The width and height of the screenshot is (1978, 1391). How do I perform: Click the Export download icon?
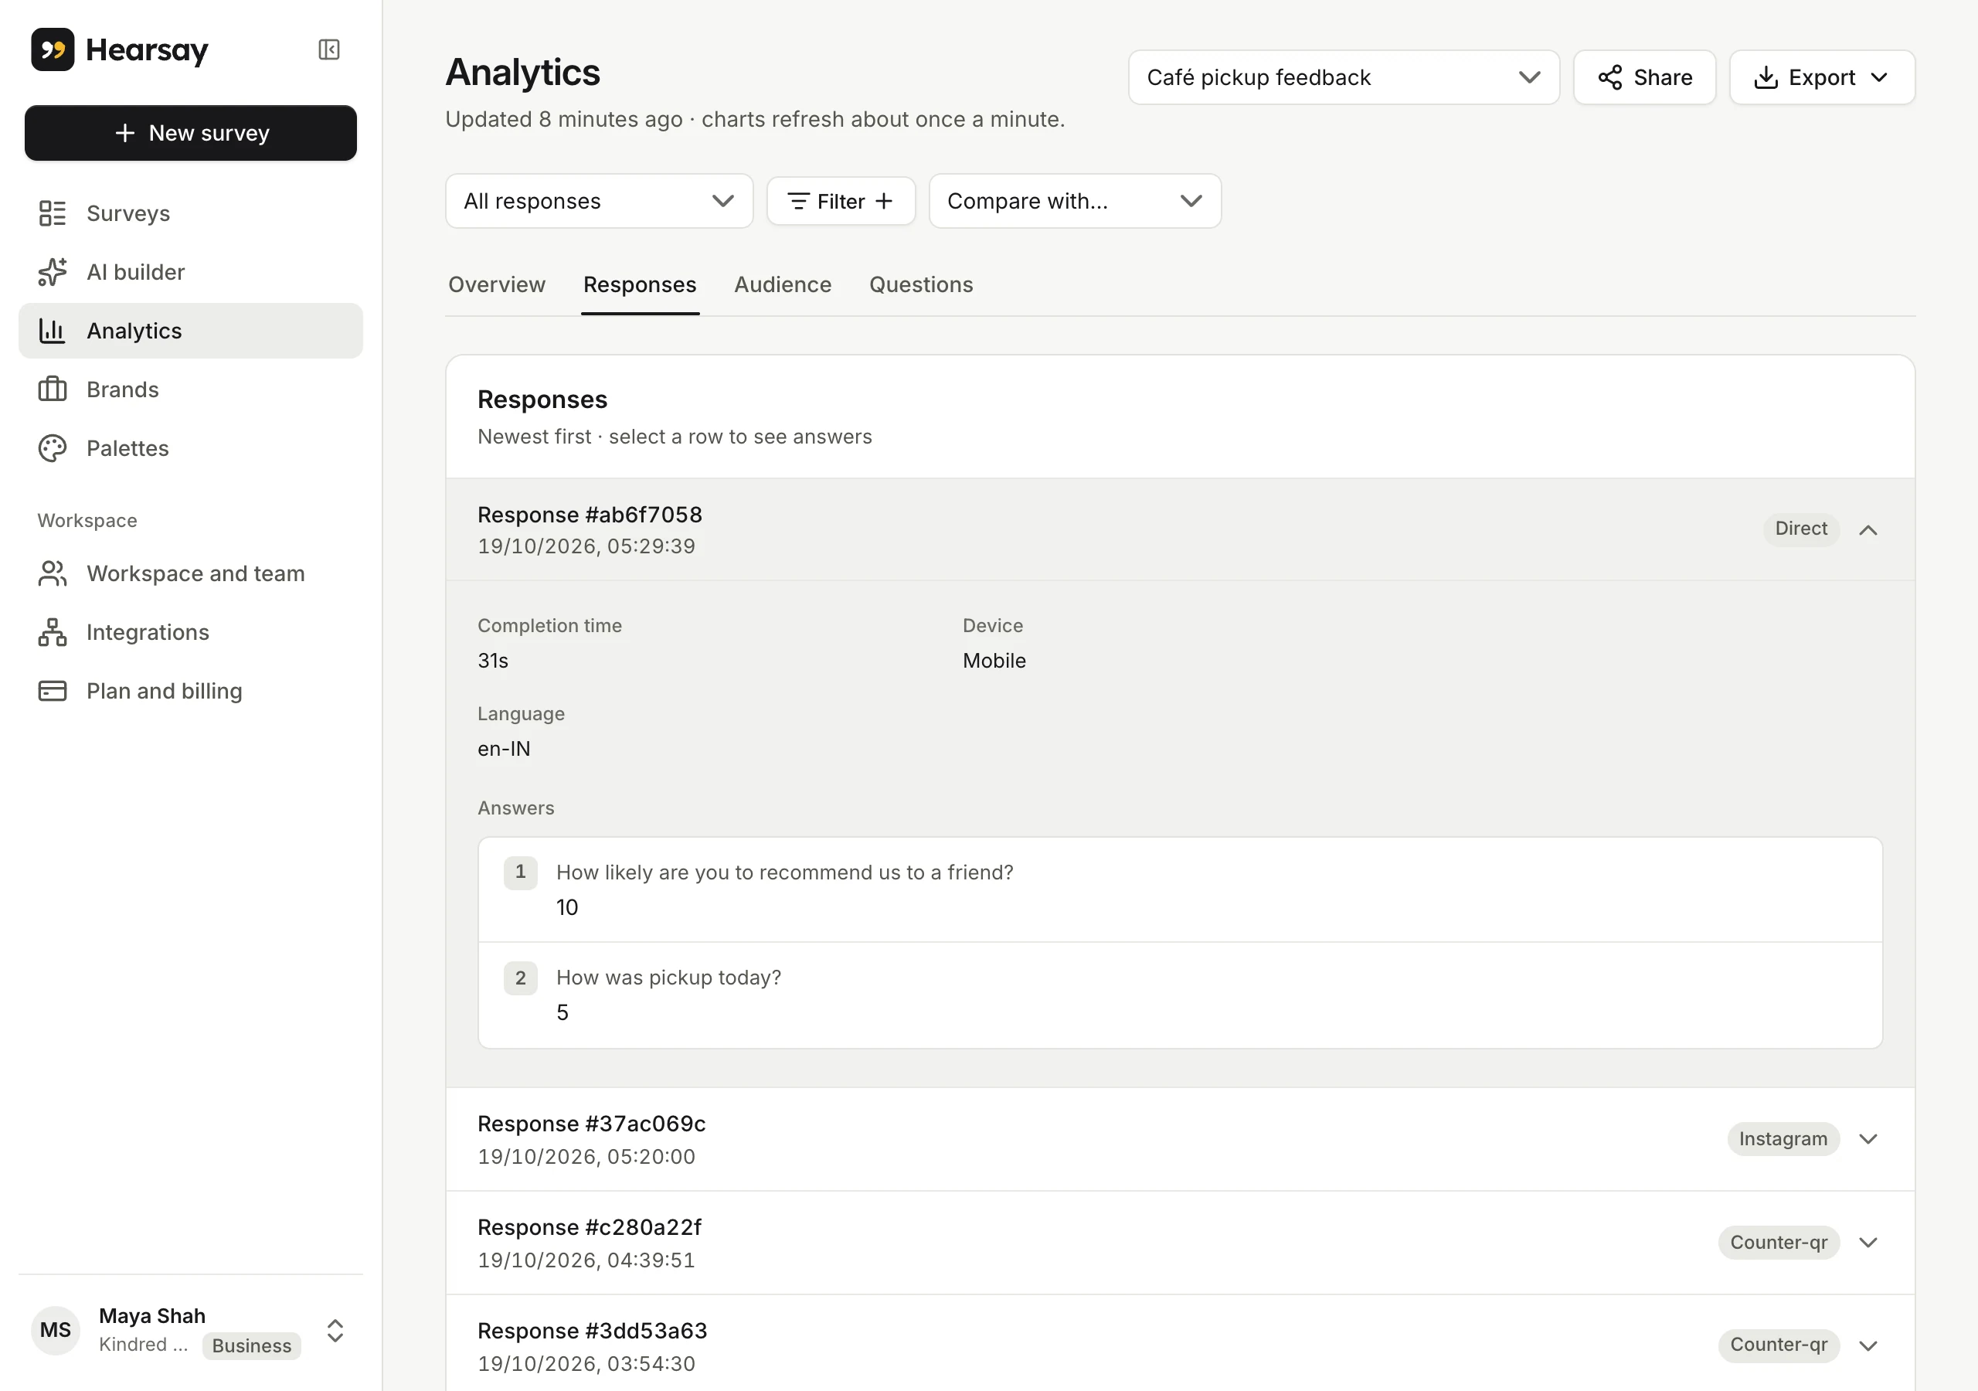pos(1766,77)
